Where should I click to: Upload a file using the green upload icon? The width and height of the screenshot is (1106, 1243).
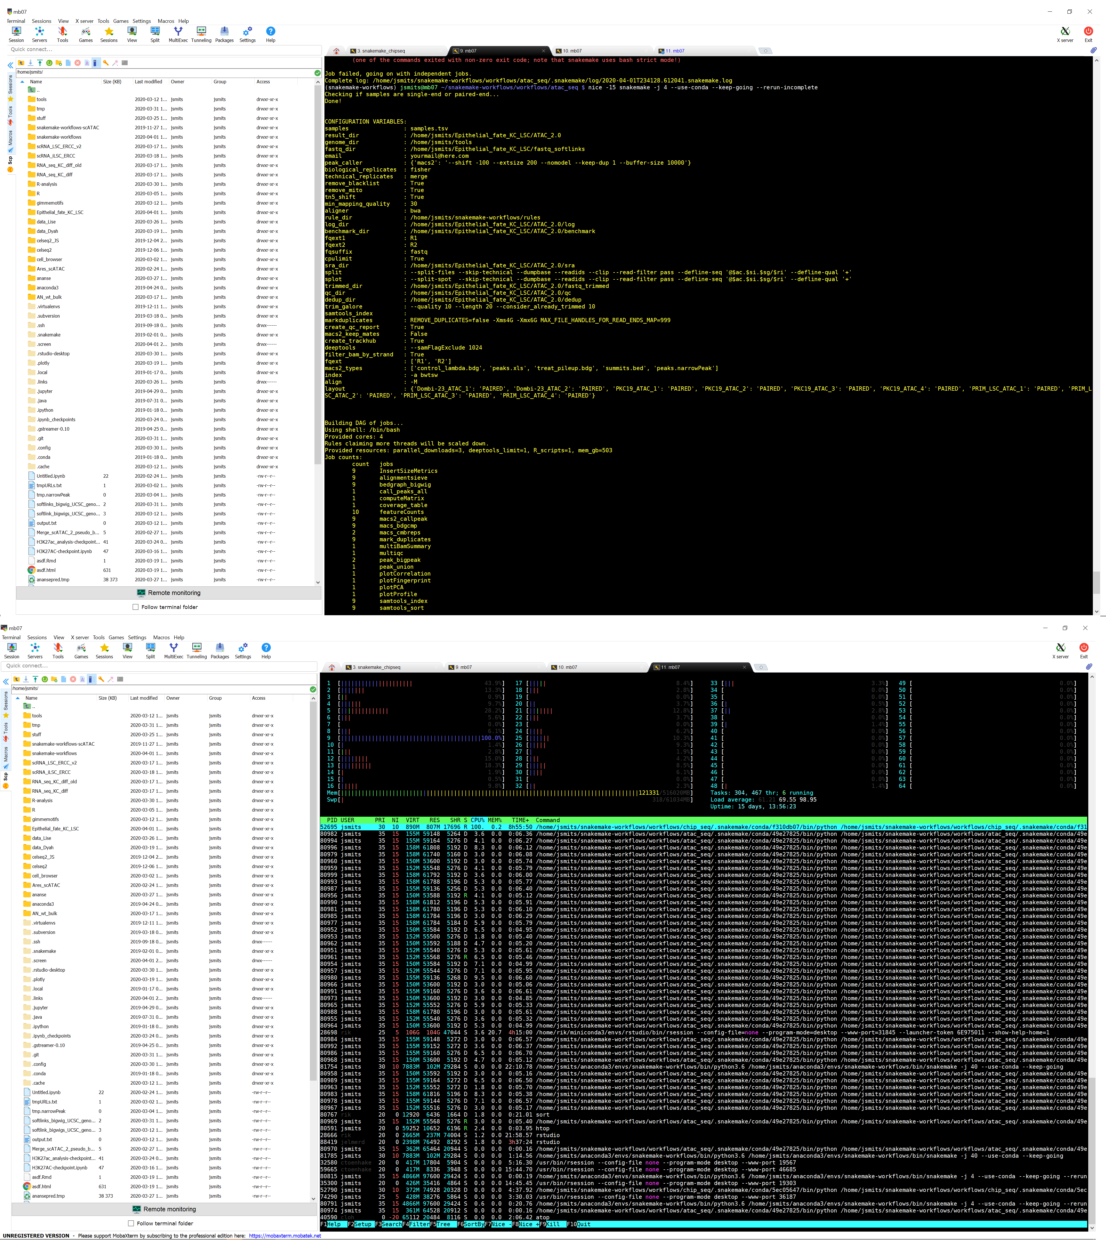[x=40, y=63]
